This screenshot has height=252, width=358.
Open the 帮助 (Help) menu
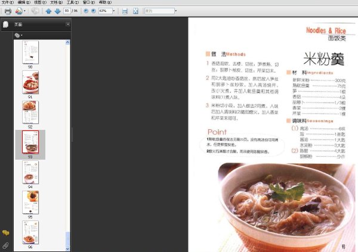(x=105, y=2)
